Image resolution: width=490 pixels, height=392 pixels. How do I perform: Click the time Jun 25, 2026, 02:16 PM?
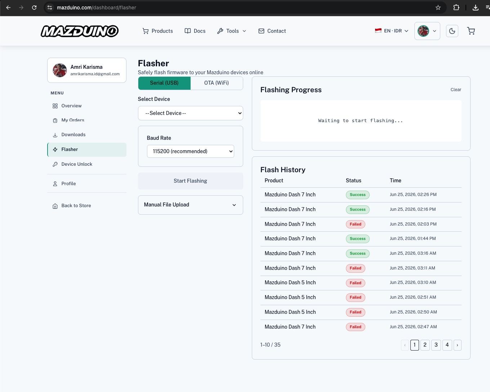[413, 210]
